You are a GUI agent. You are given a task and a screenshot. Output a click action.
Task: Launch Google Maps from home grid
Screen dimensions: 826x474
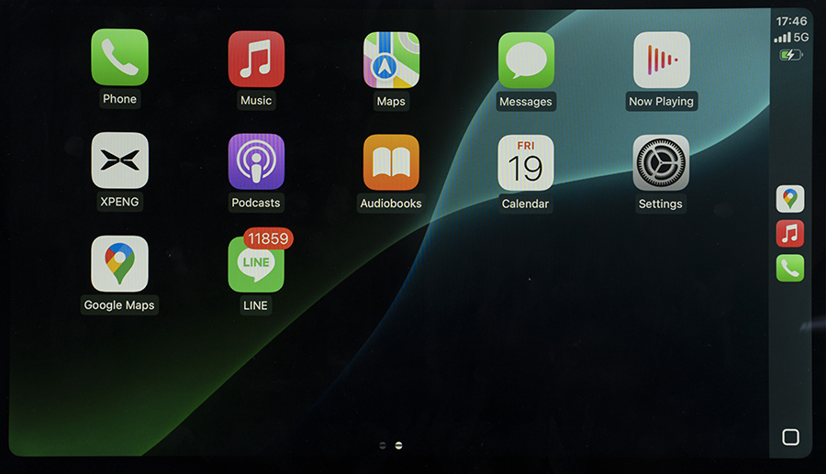tap(119, 264)
